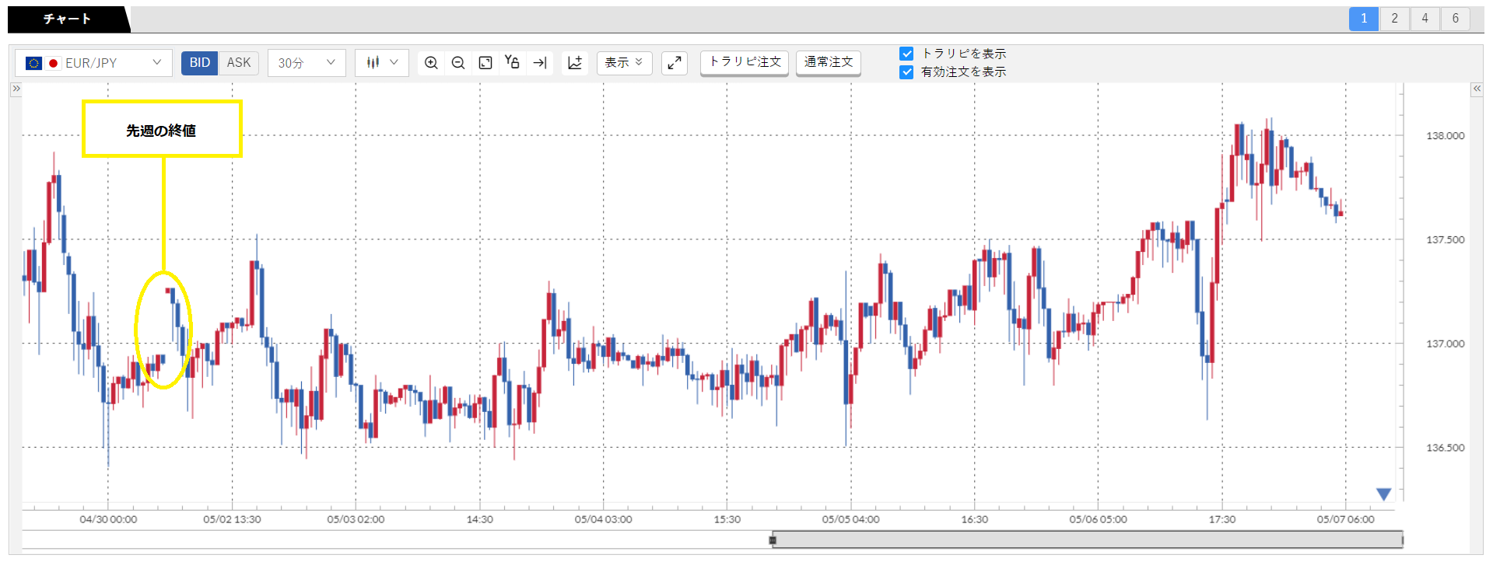Click the 137.500 price axis label
The image size is (1493, 562).
click(x=1445, y=240)
